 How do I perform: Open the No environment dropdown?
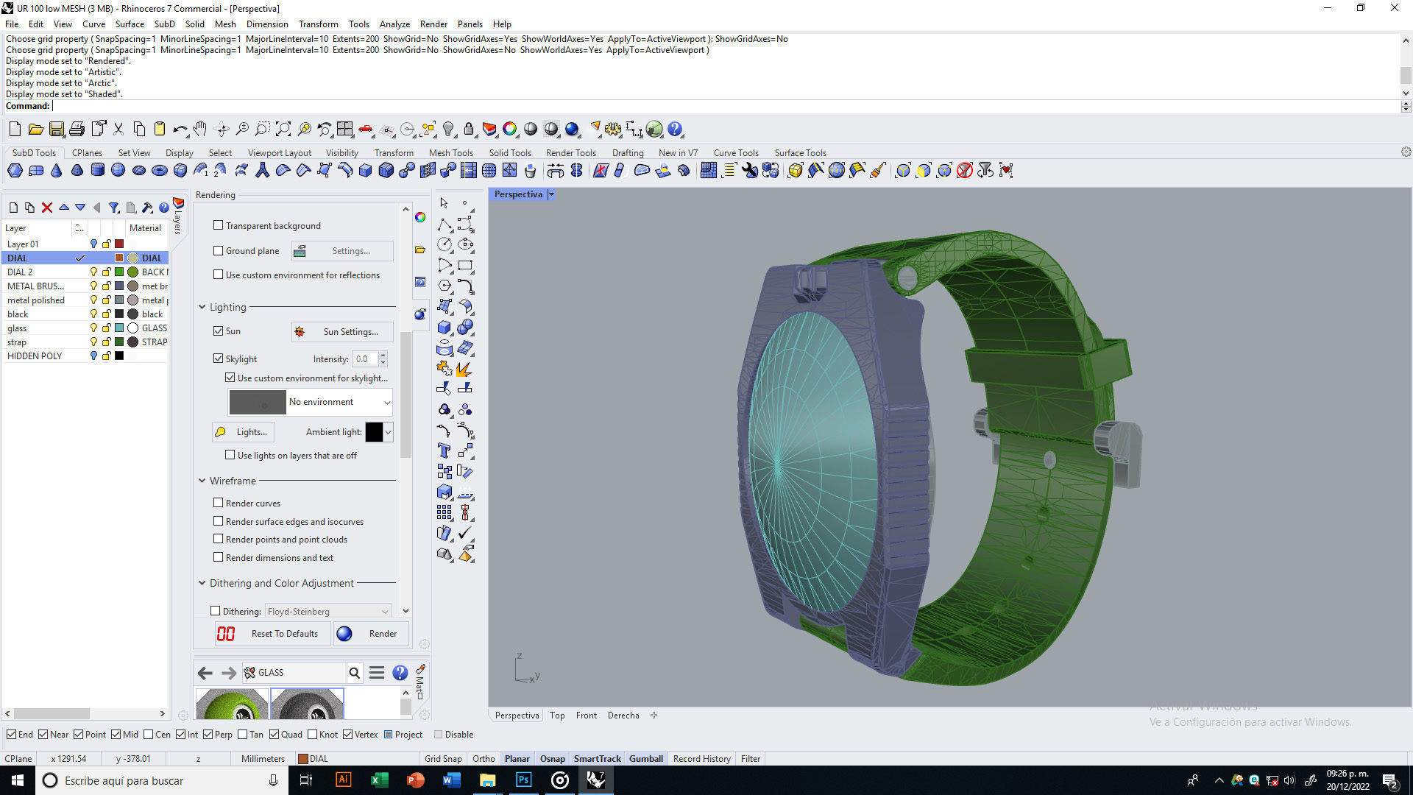pos(310,402)
